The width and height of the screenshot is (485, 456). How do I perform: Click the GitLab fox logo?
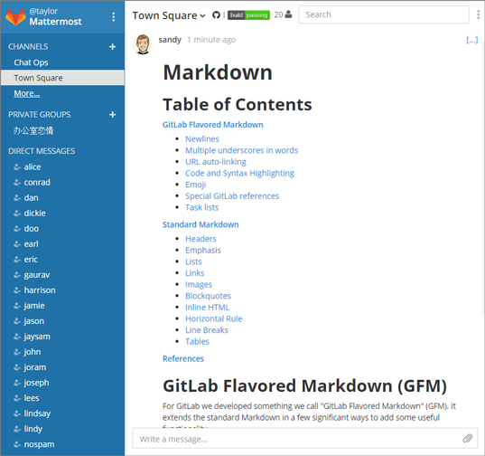click(15, 16)
